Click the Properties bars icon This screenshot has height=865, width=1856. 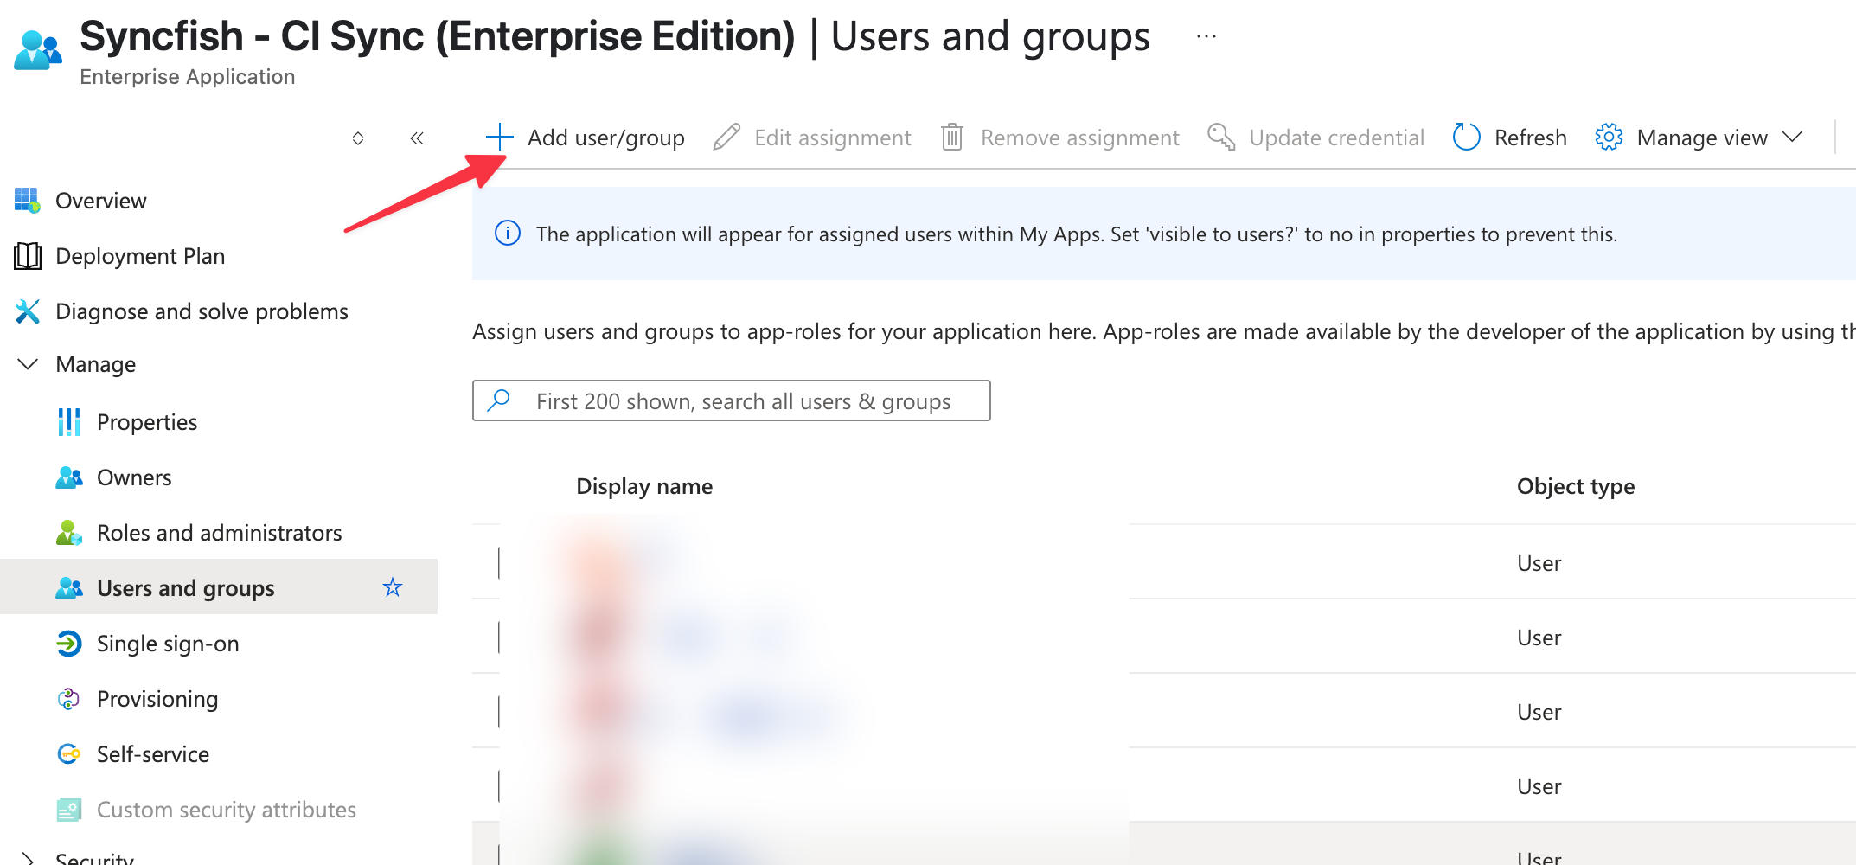click(69, 422)
